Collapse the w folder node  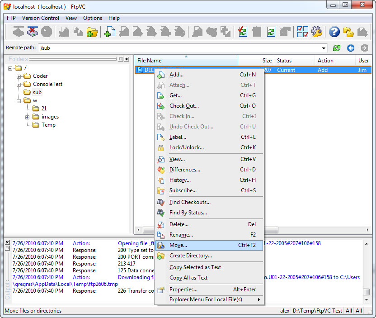[x=19, y=101]
